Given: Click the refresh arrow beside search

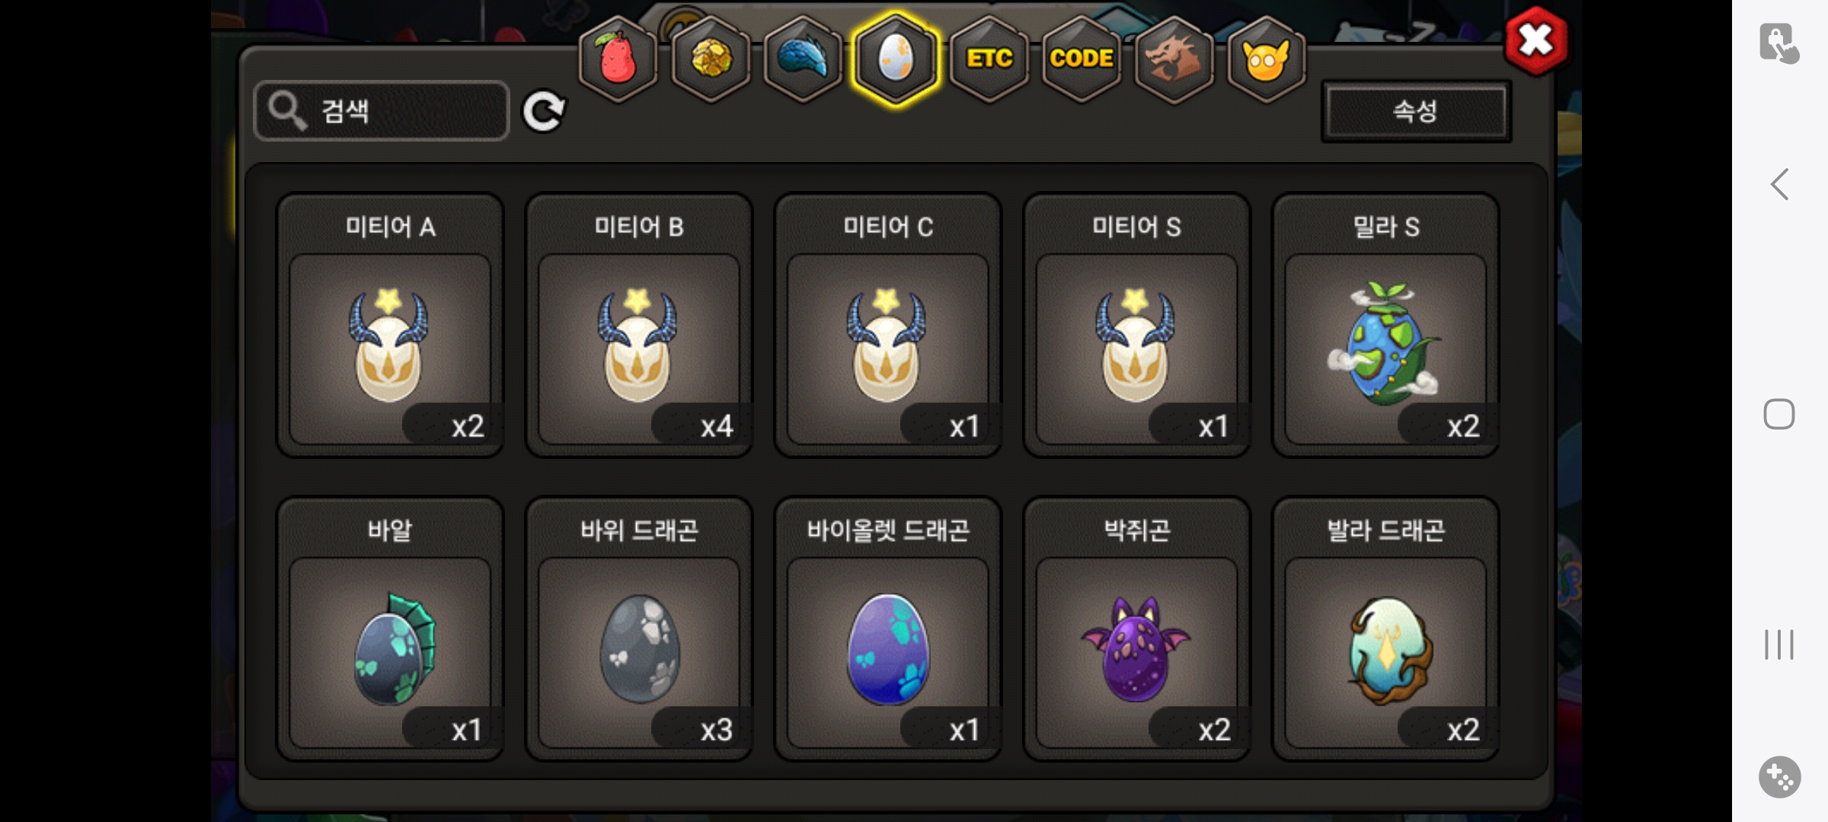Looking at the screenshot, I should tap(543, 111).
